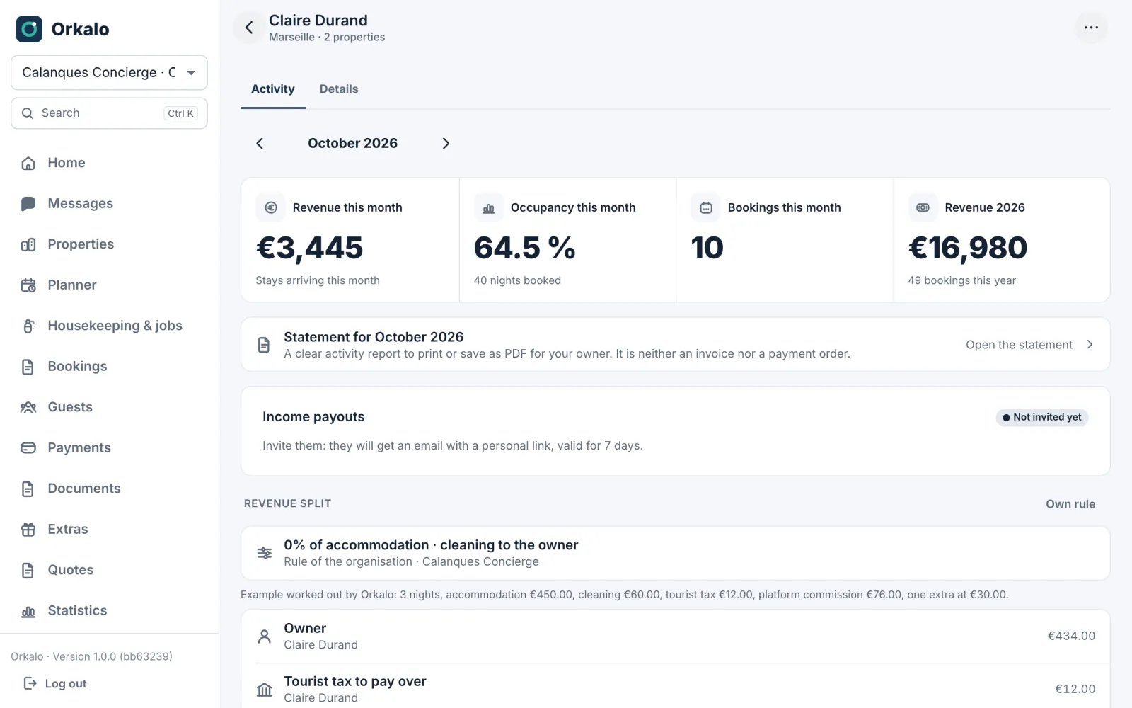Screen dimensions: 1132x708
Task: Open the Messages section
Action: pos(109,204)
